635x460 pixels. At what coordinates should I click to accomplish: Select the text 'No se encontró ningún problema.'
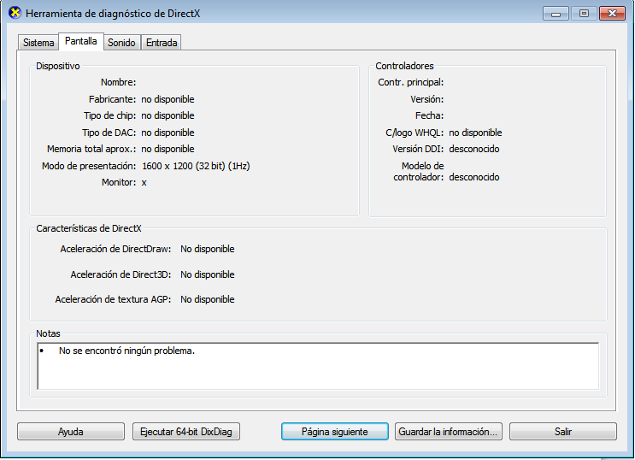coord(126,351)
